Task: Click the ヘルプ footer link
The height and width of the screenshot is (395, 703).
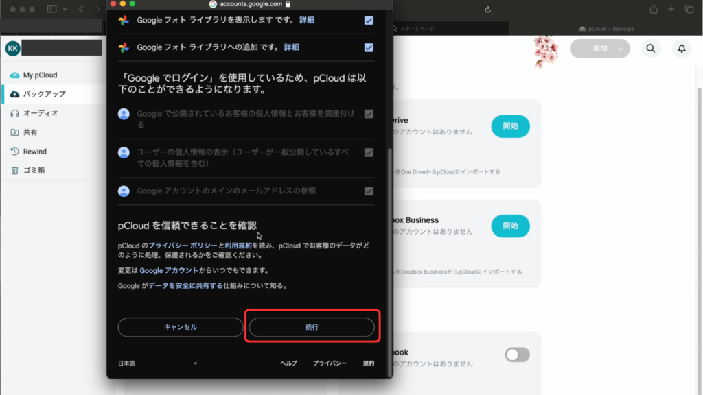Action: tap(289, 363)
